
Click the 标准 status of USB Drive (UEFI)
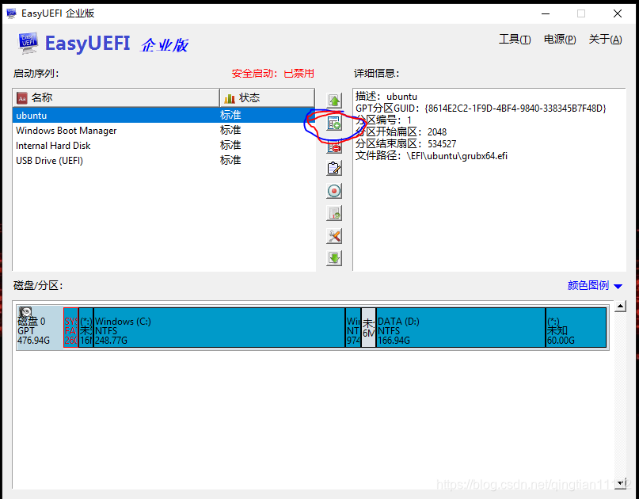click(230, 161)
